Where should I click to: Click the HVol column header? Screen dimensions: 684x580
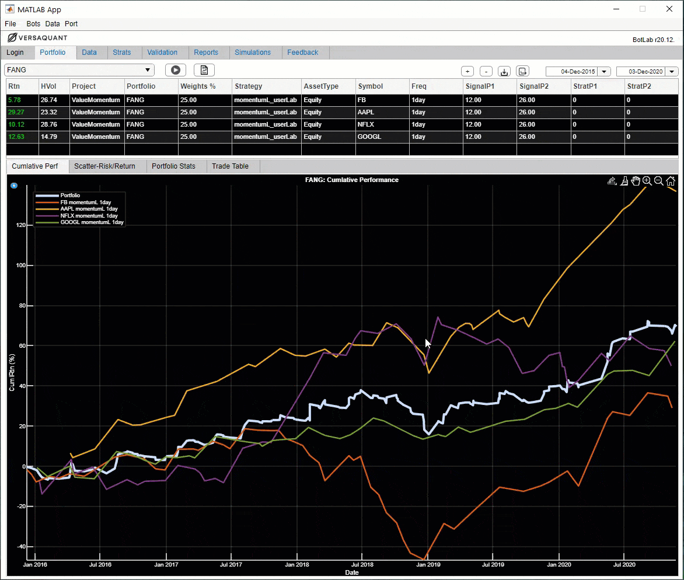coord(54,86)
